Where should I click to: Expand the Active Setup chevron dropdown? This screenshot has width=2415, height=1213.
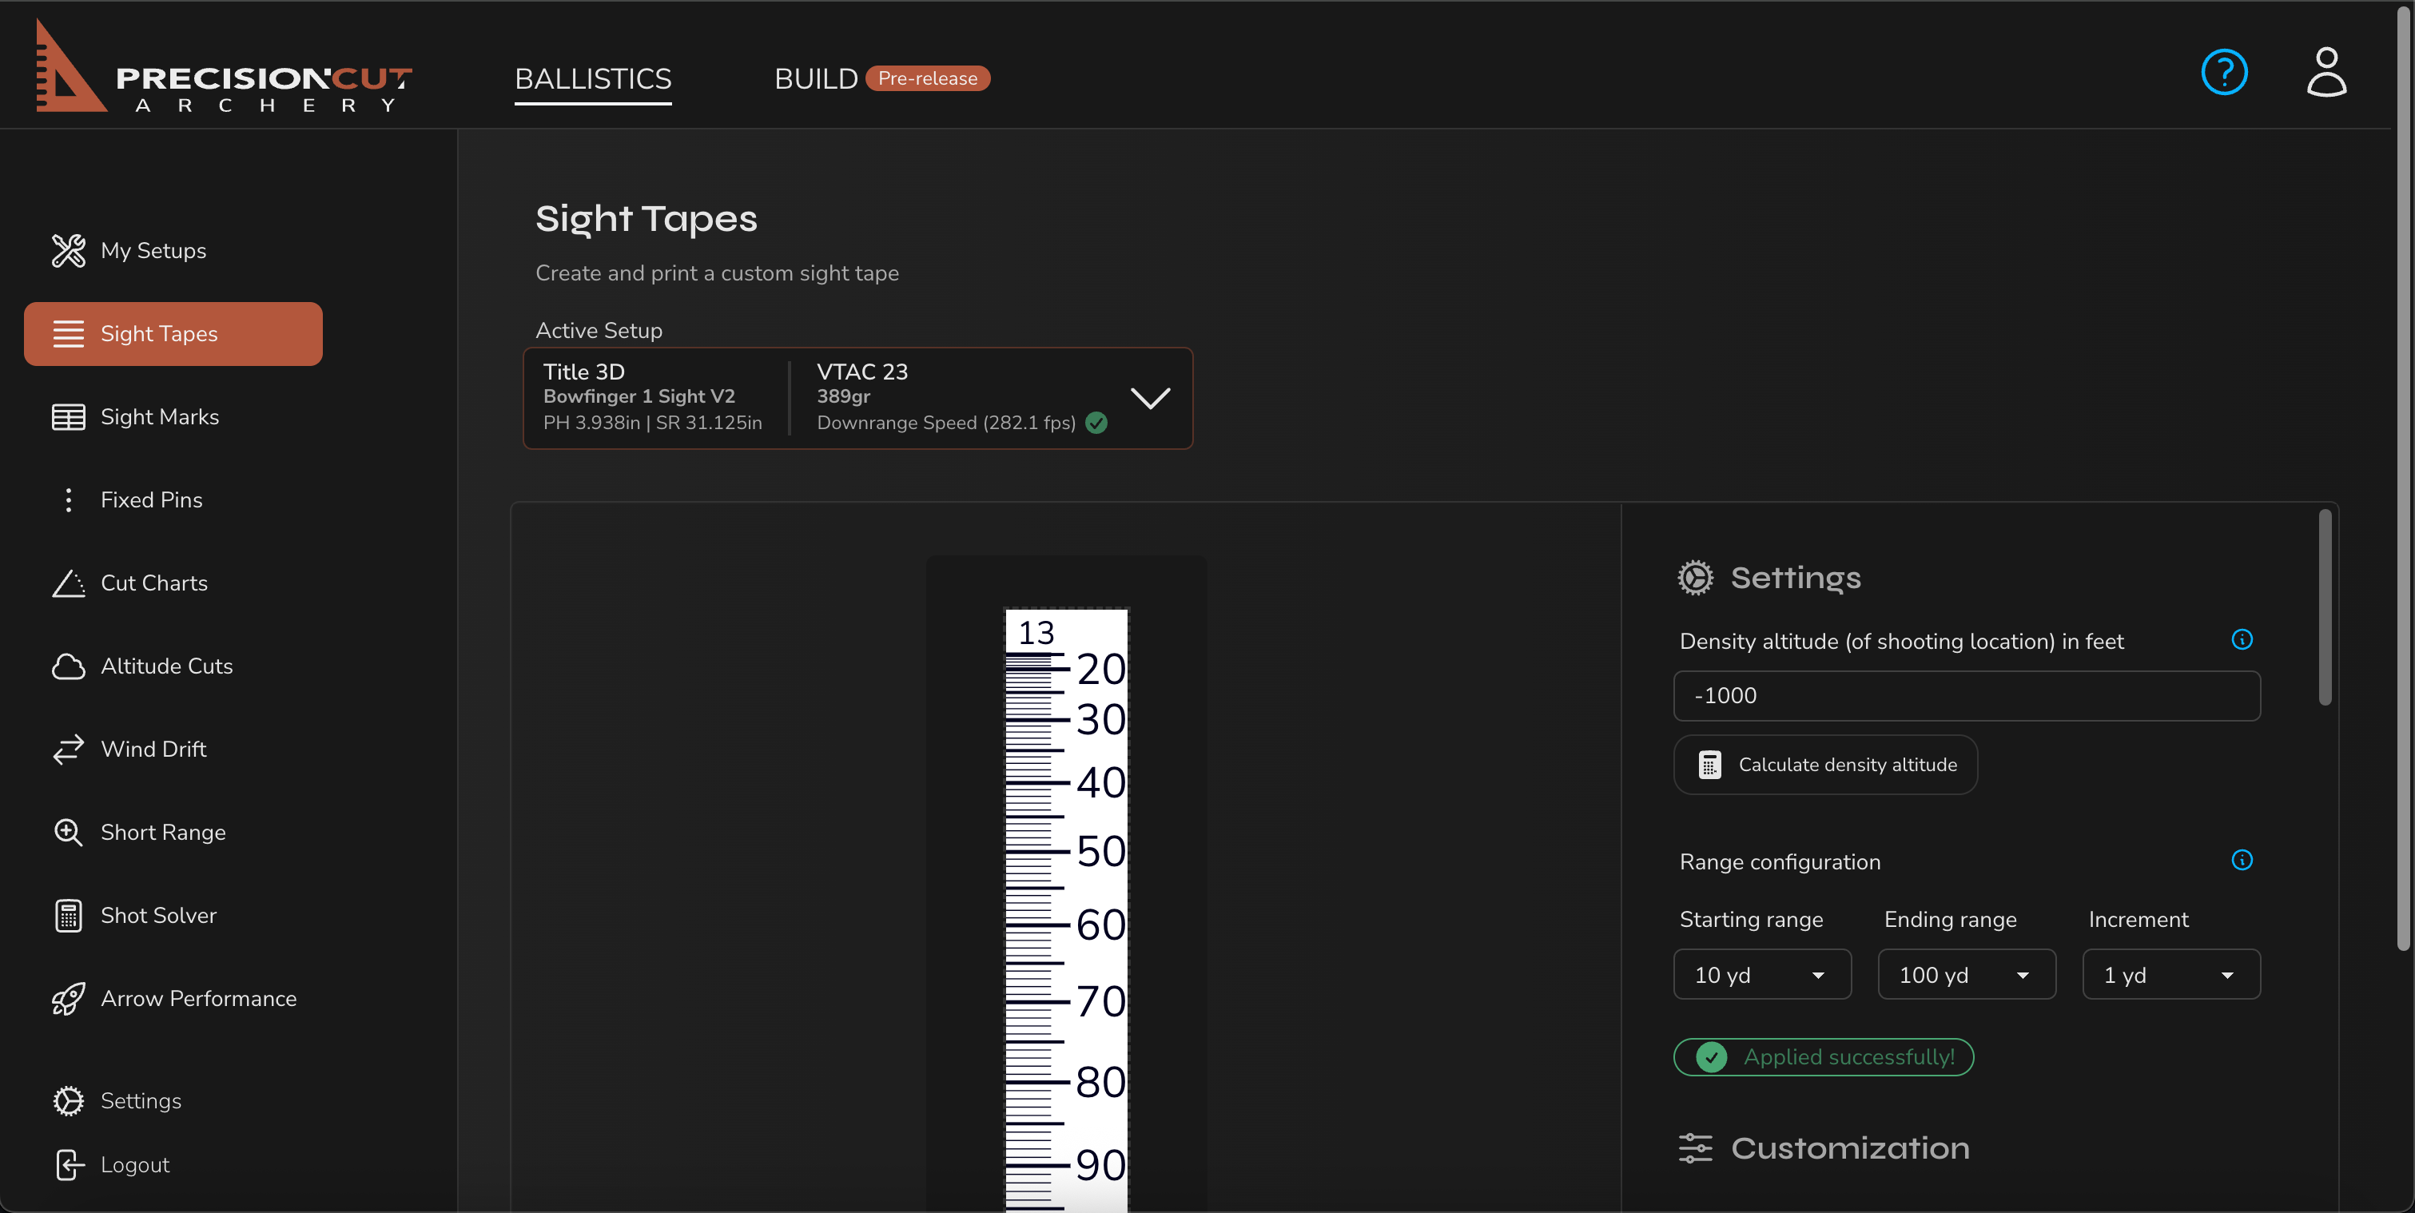point(1150,399)
